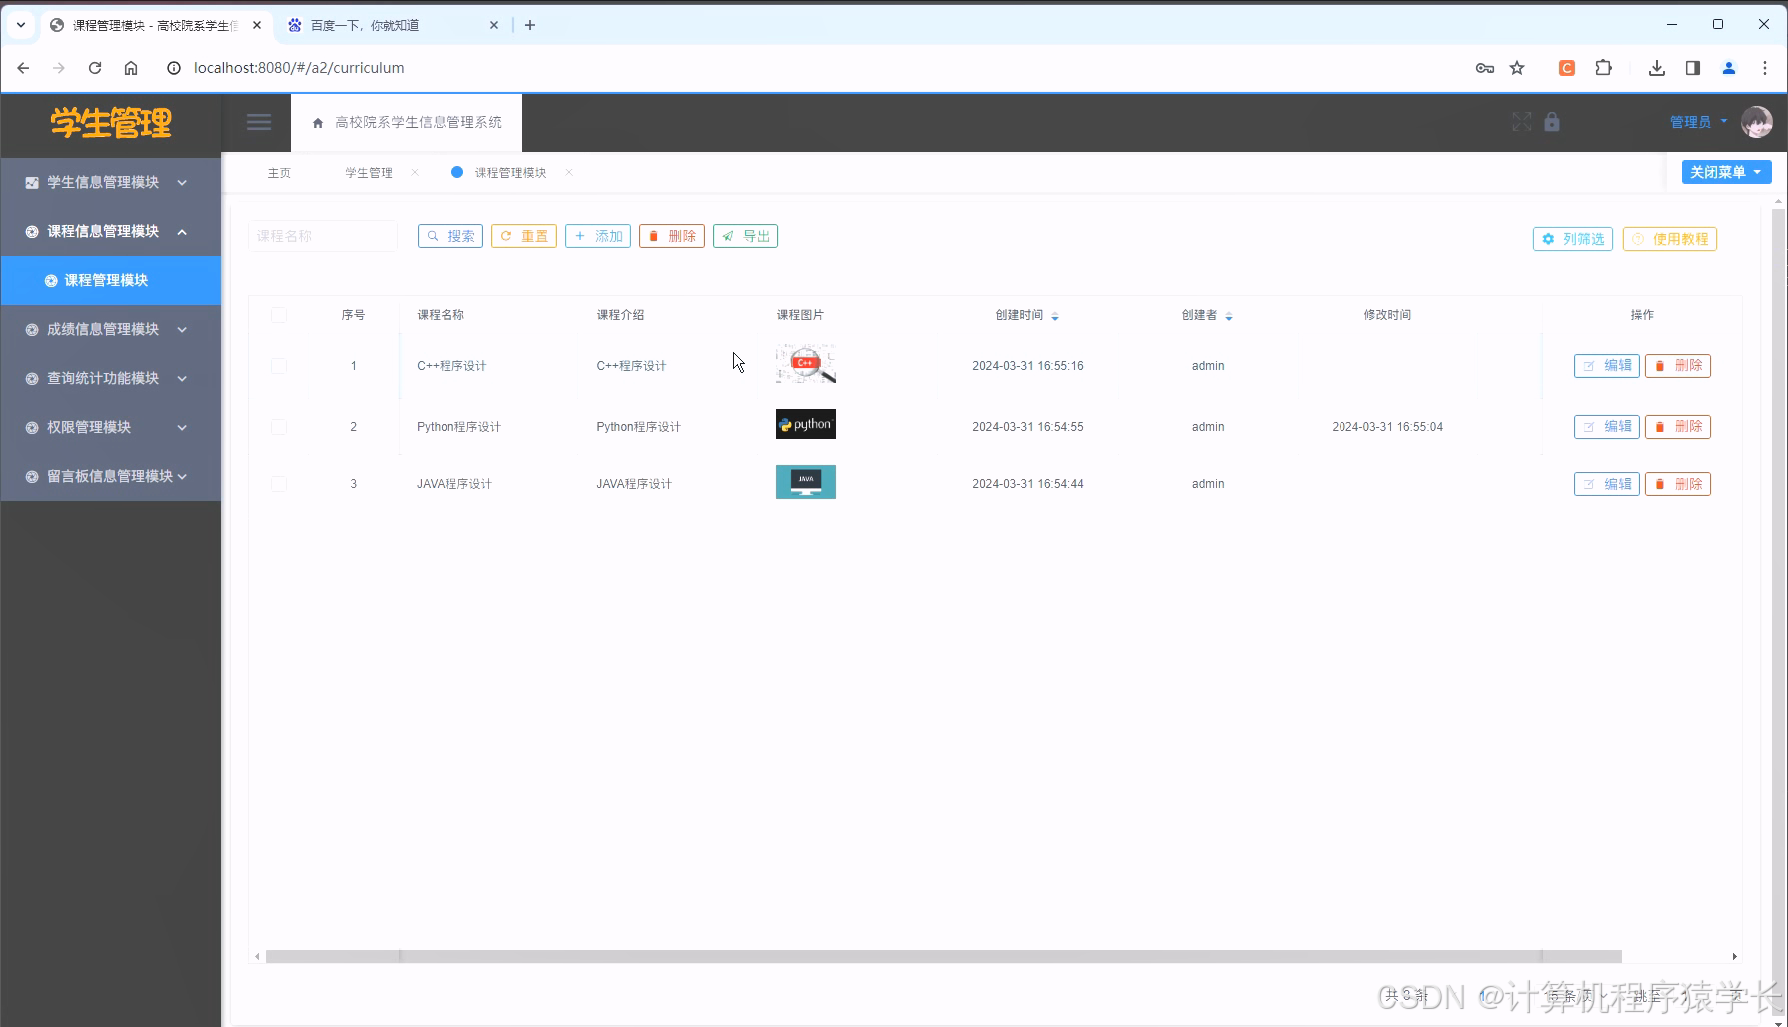Enter fullscreen with the expand icon
Viewport: 1788px width, 1027px height.
(x=1522, y=122)
